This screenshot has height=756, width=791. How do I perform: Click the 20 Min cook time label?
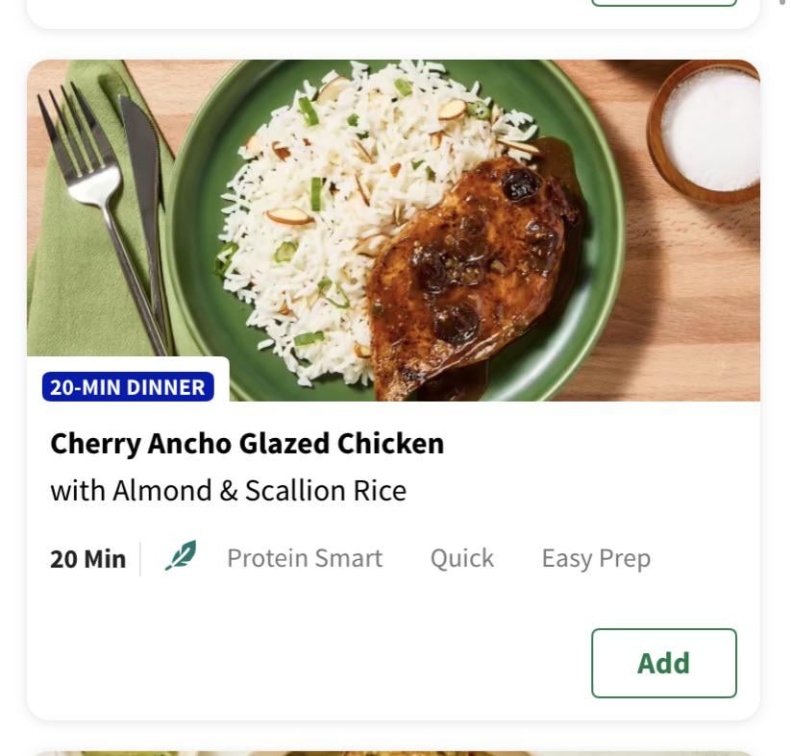coord(87,558)
